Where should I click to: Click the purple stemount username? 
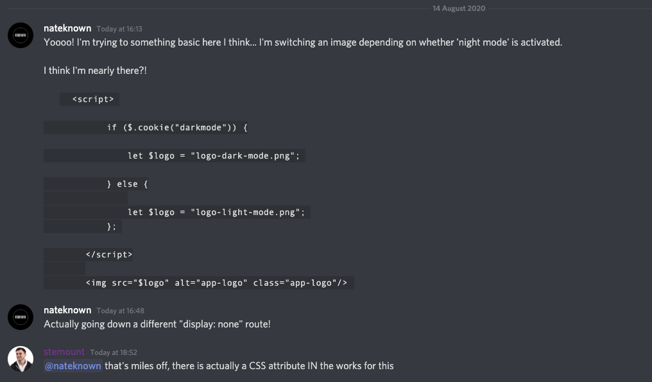click(64, 352)
